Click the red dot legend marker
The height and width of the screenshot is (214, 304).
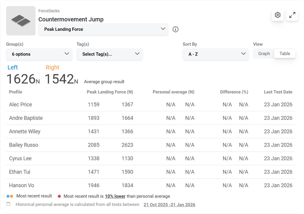click(x=59, y=196)
